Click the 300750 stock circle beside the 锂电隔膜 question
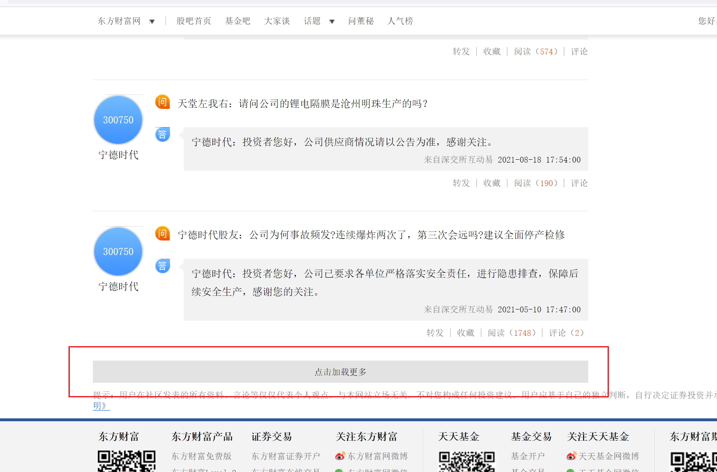Viewport: 717px width, 472px height. (x=118, y=120)
